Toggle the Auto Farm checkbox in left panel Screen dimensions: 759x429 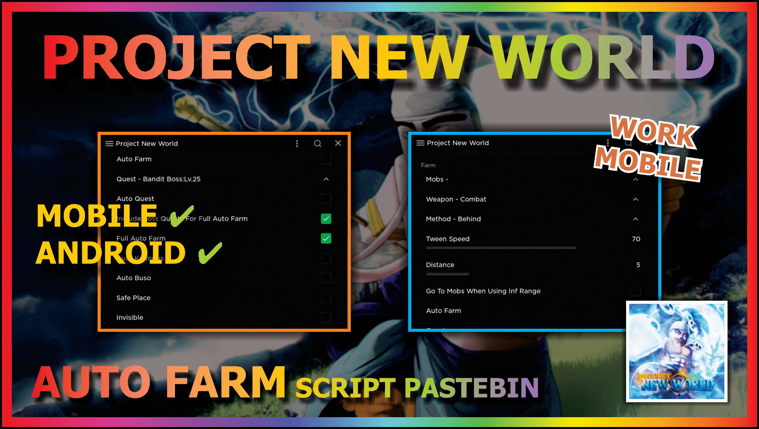(327, 160)
